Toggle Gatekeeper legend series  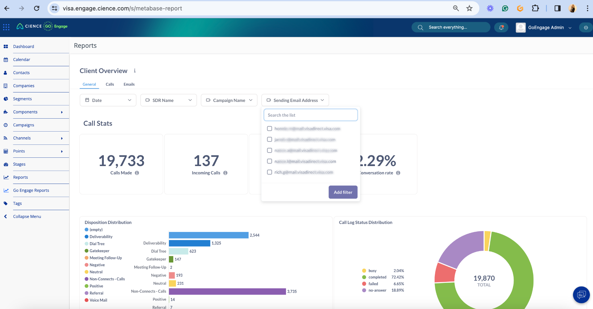click(97, 251)
